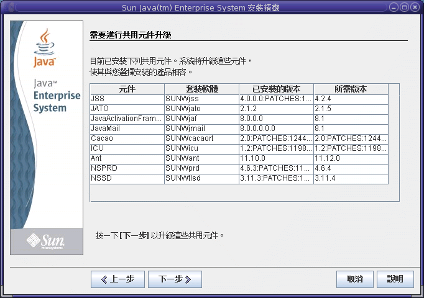Cancel the installer with 取消

(x=355, y=279)
